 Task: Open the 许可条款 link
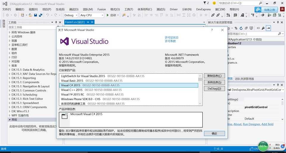pos(170,41)
